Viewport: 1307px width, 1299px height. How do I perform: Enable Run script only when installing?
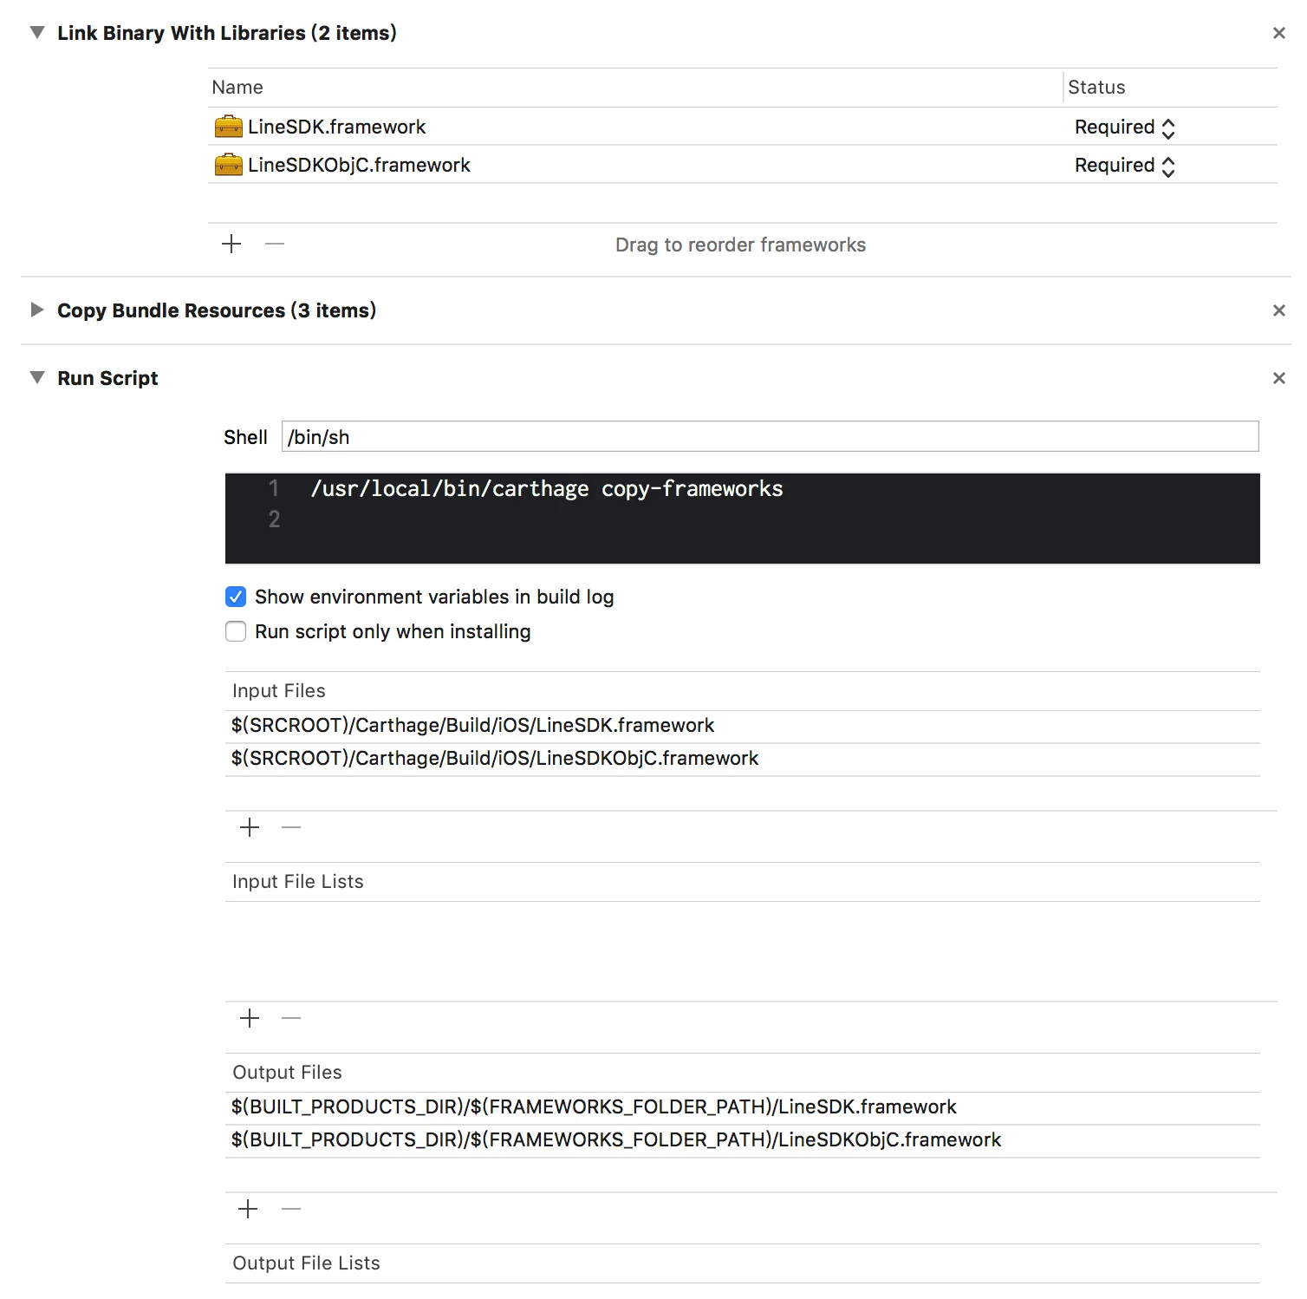(x=236, y=631)
